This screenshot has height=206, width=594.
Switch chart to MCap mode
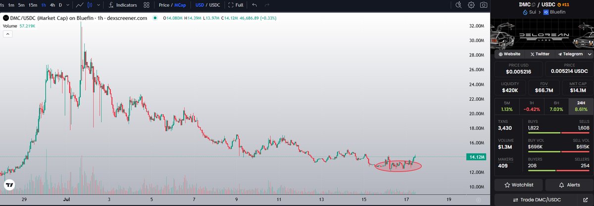tap(179, 5)
